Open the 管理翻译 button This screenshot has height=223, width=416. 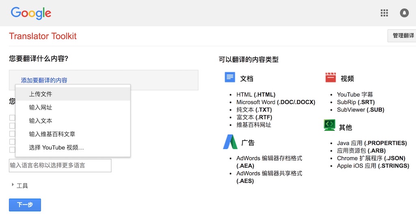403,36
